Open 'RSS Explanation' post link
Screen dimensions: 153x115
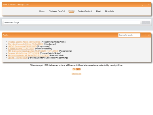33,51
